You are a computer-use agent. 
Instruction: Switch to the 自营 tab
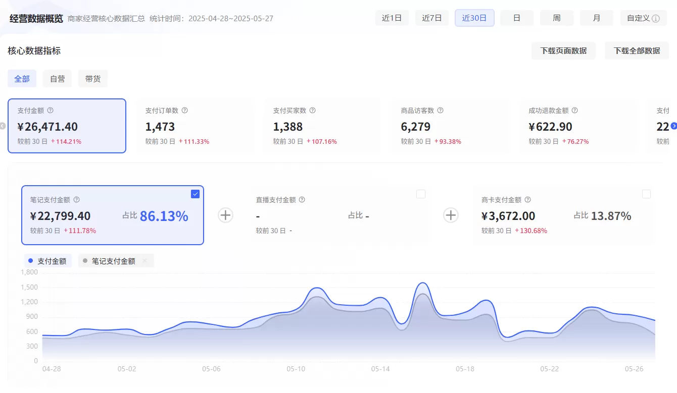[57, 78]
